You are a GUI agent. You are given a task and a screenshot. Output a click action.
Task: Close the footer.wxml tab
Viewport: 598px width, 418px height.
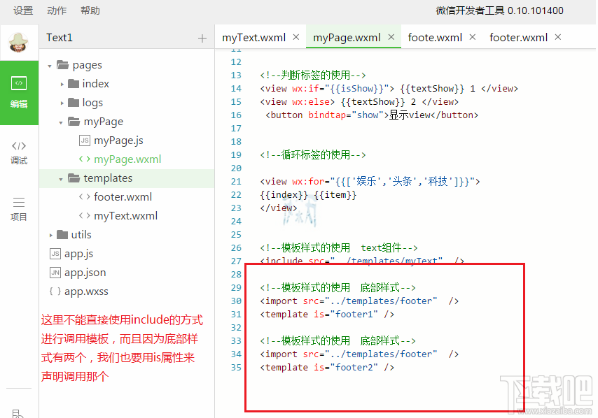pos(557,37)
